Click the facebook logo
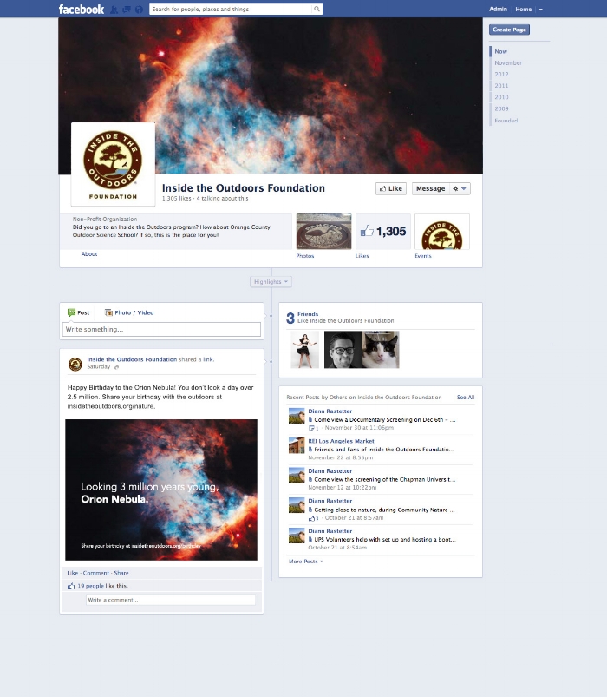The width and height of the screenshot is (607, 697). click(x=82, y=9)
